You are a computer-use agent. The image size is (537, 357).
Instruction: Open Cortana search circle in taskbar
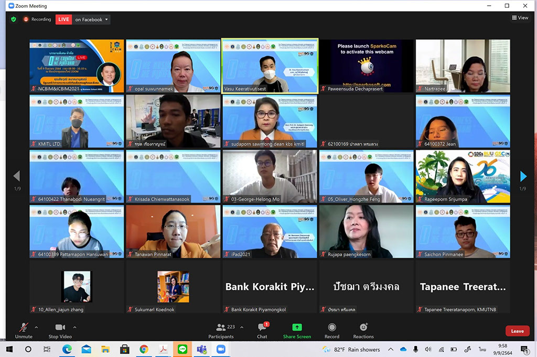point(28,349)
